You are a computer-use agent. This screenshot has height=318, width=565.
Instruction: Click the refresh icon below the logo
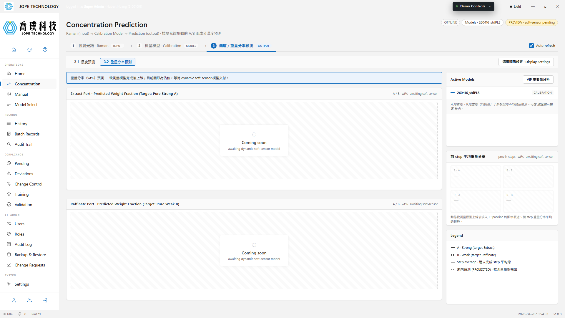pyautogui.click(x=29, y=49)
